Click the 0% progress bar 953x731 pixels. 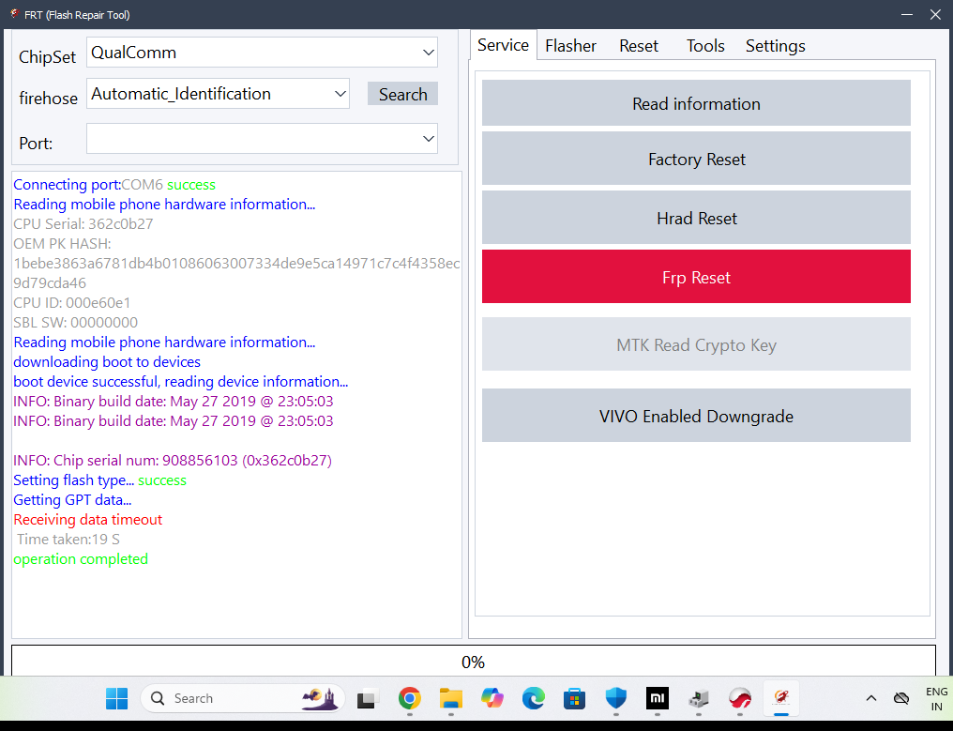point(473,661)
